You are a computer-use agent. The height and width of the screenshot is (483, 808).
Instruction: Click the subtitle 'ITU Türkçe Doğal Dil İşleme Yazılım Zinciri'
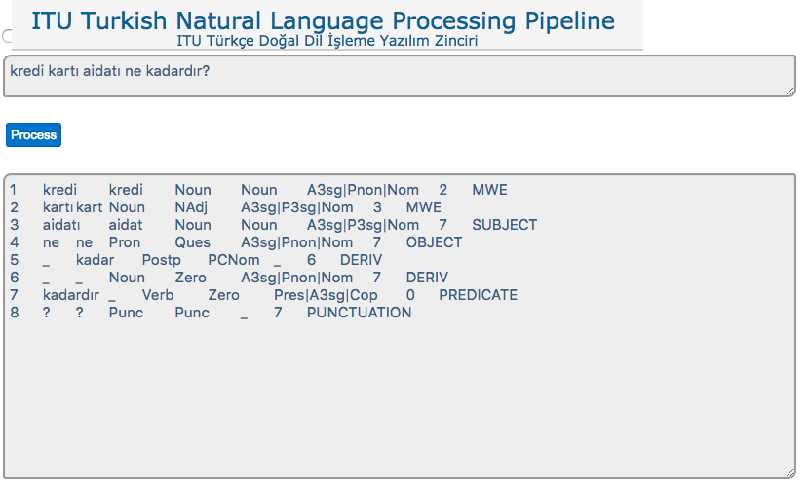pos(327,41)
